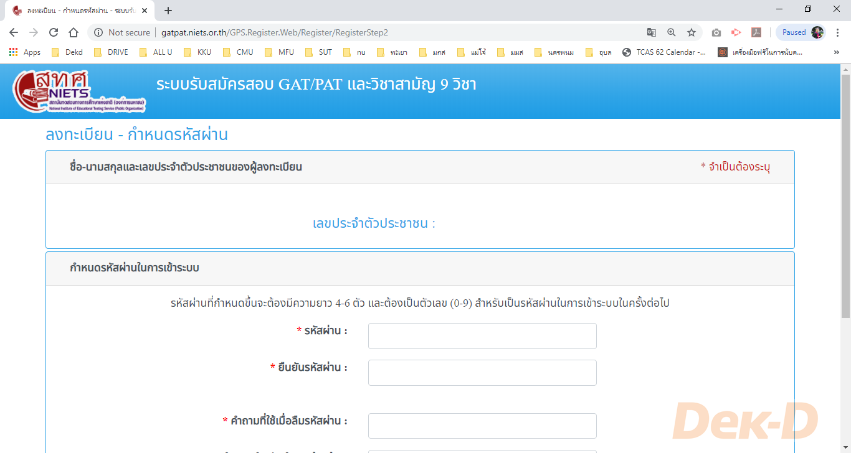851x453 pixels.
Task: Open a new browser tab
Action: tap(168, 11)
